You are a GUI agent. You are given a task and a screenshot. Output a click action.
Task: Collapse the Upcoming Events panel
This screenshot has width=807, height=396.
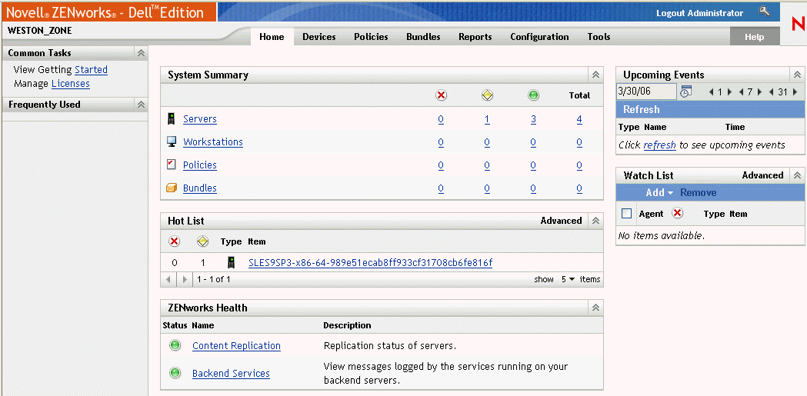tap(797, 75)
